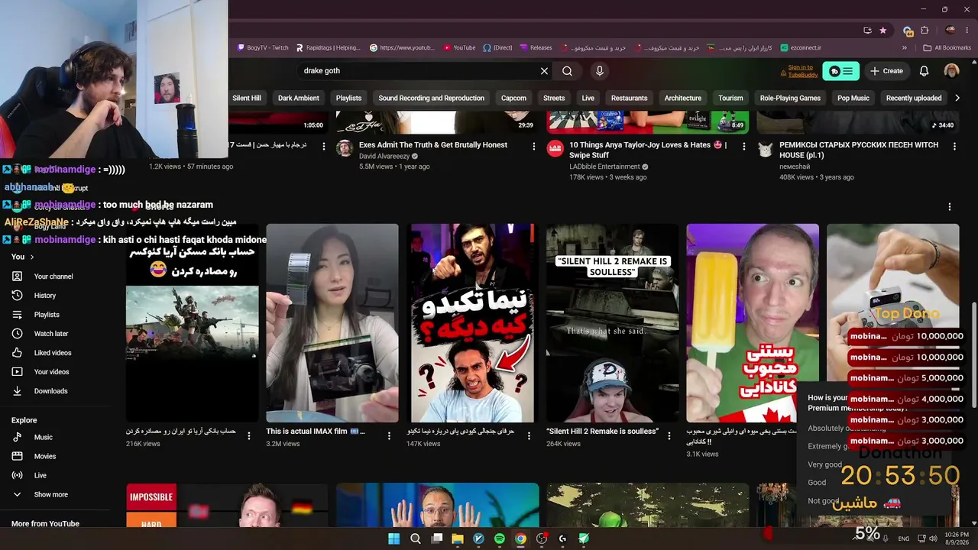The height and width of the screenshot is (550, 978).
Task: Bookmark this page with the star icon
Action: (x=883, y=31)
